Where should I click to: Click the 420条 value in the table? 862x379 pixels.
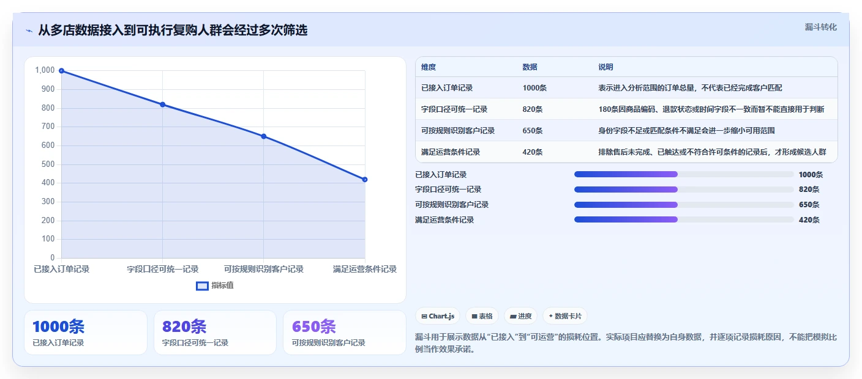(533, 152)
